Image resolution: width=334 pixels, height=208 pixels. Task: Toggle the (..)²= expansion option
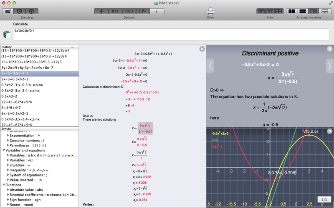coord(142,11)
